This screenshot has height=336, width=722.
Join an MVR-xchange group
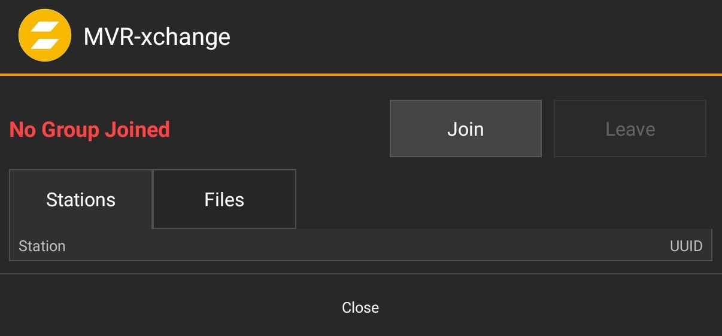[x=465, y=129]
